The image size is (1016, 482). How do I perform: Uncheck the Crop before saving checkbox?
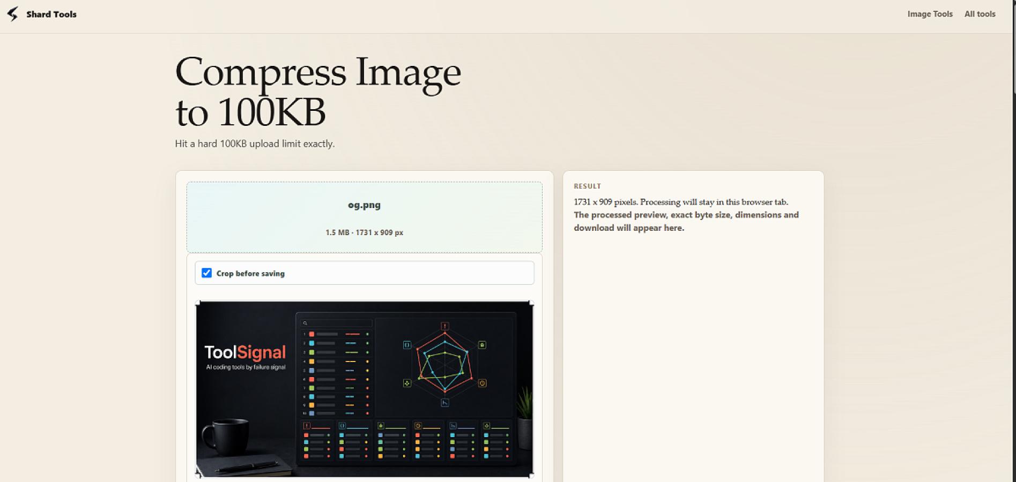(x=206, y=273)
